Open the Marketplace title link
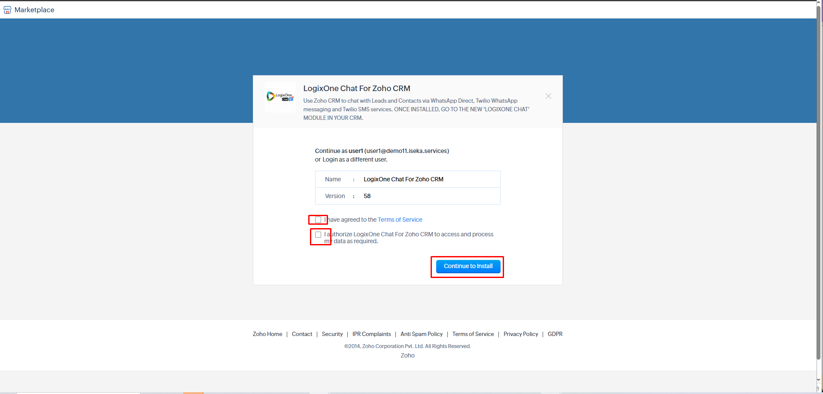823x394 pixels. (34, 10)
